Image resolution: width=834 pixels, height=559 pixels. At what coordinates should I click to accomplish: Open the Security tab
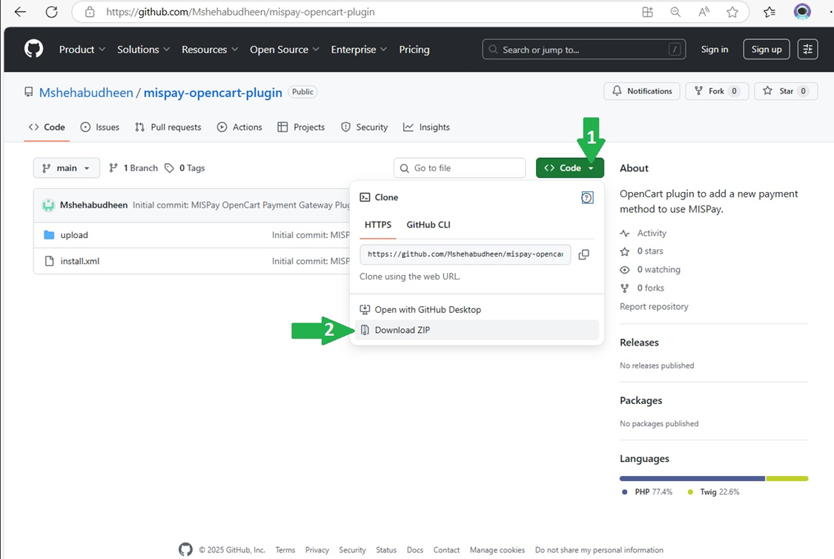tap(364, 127)
